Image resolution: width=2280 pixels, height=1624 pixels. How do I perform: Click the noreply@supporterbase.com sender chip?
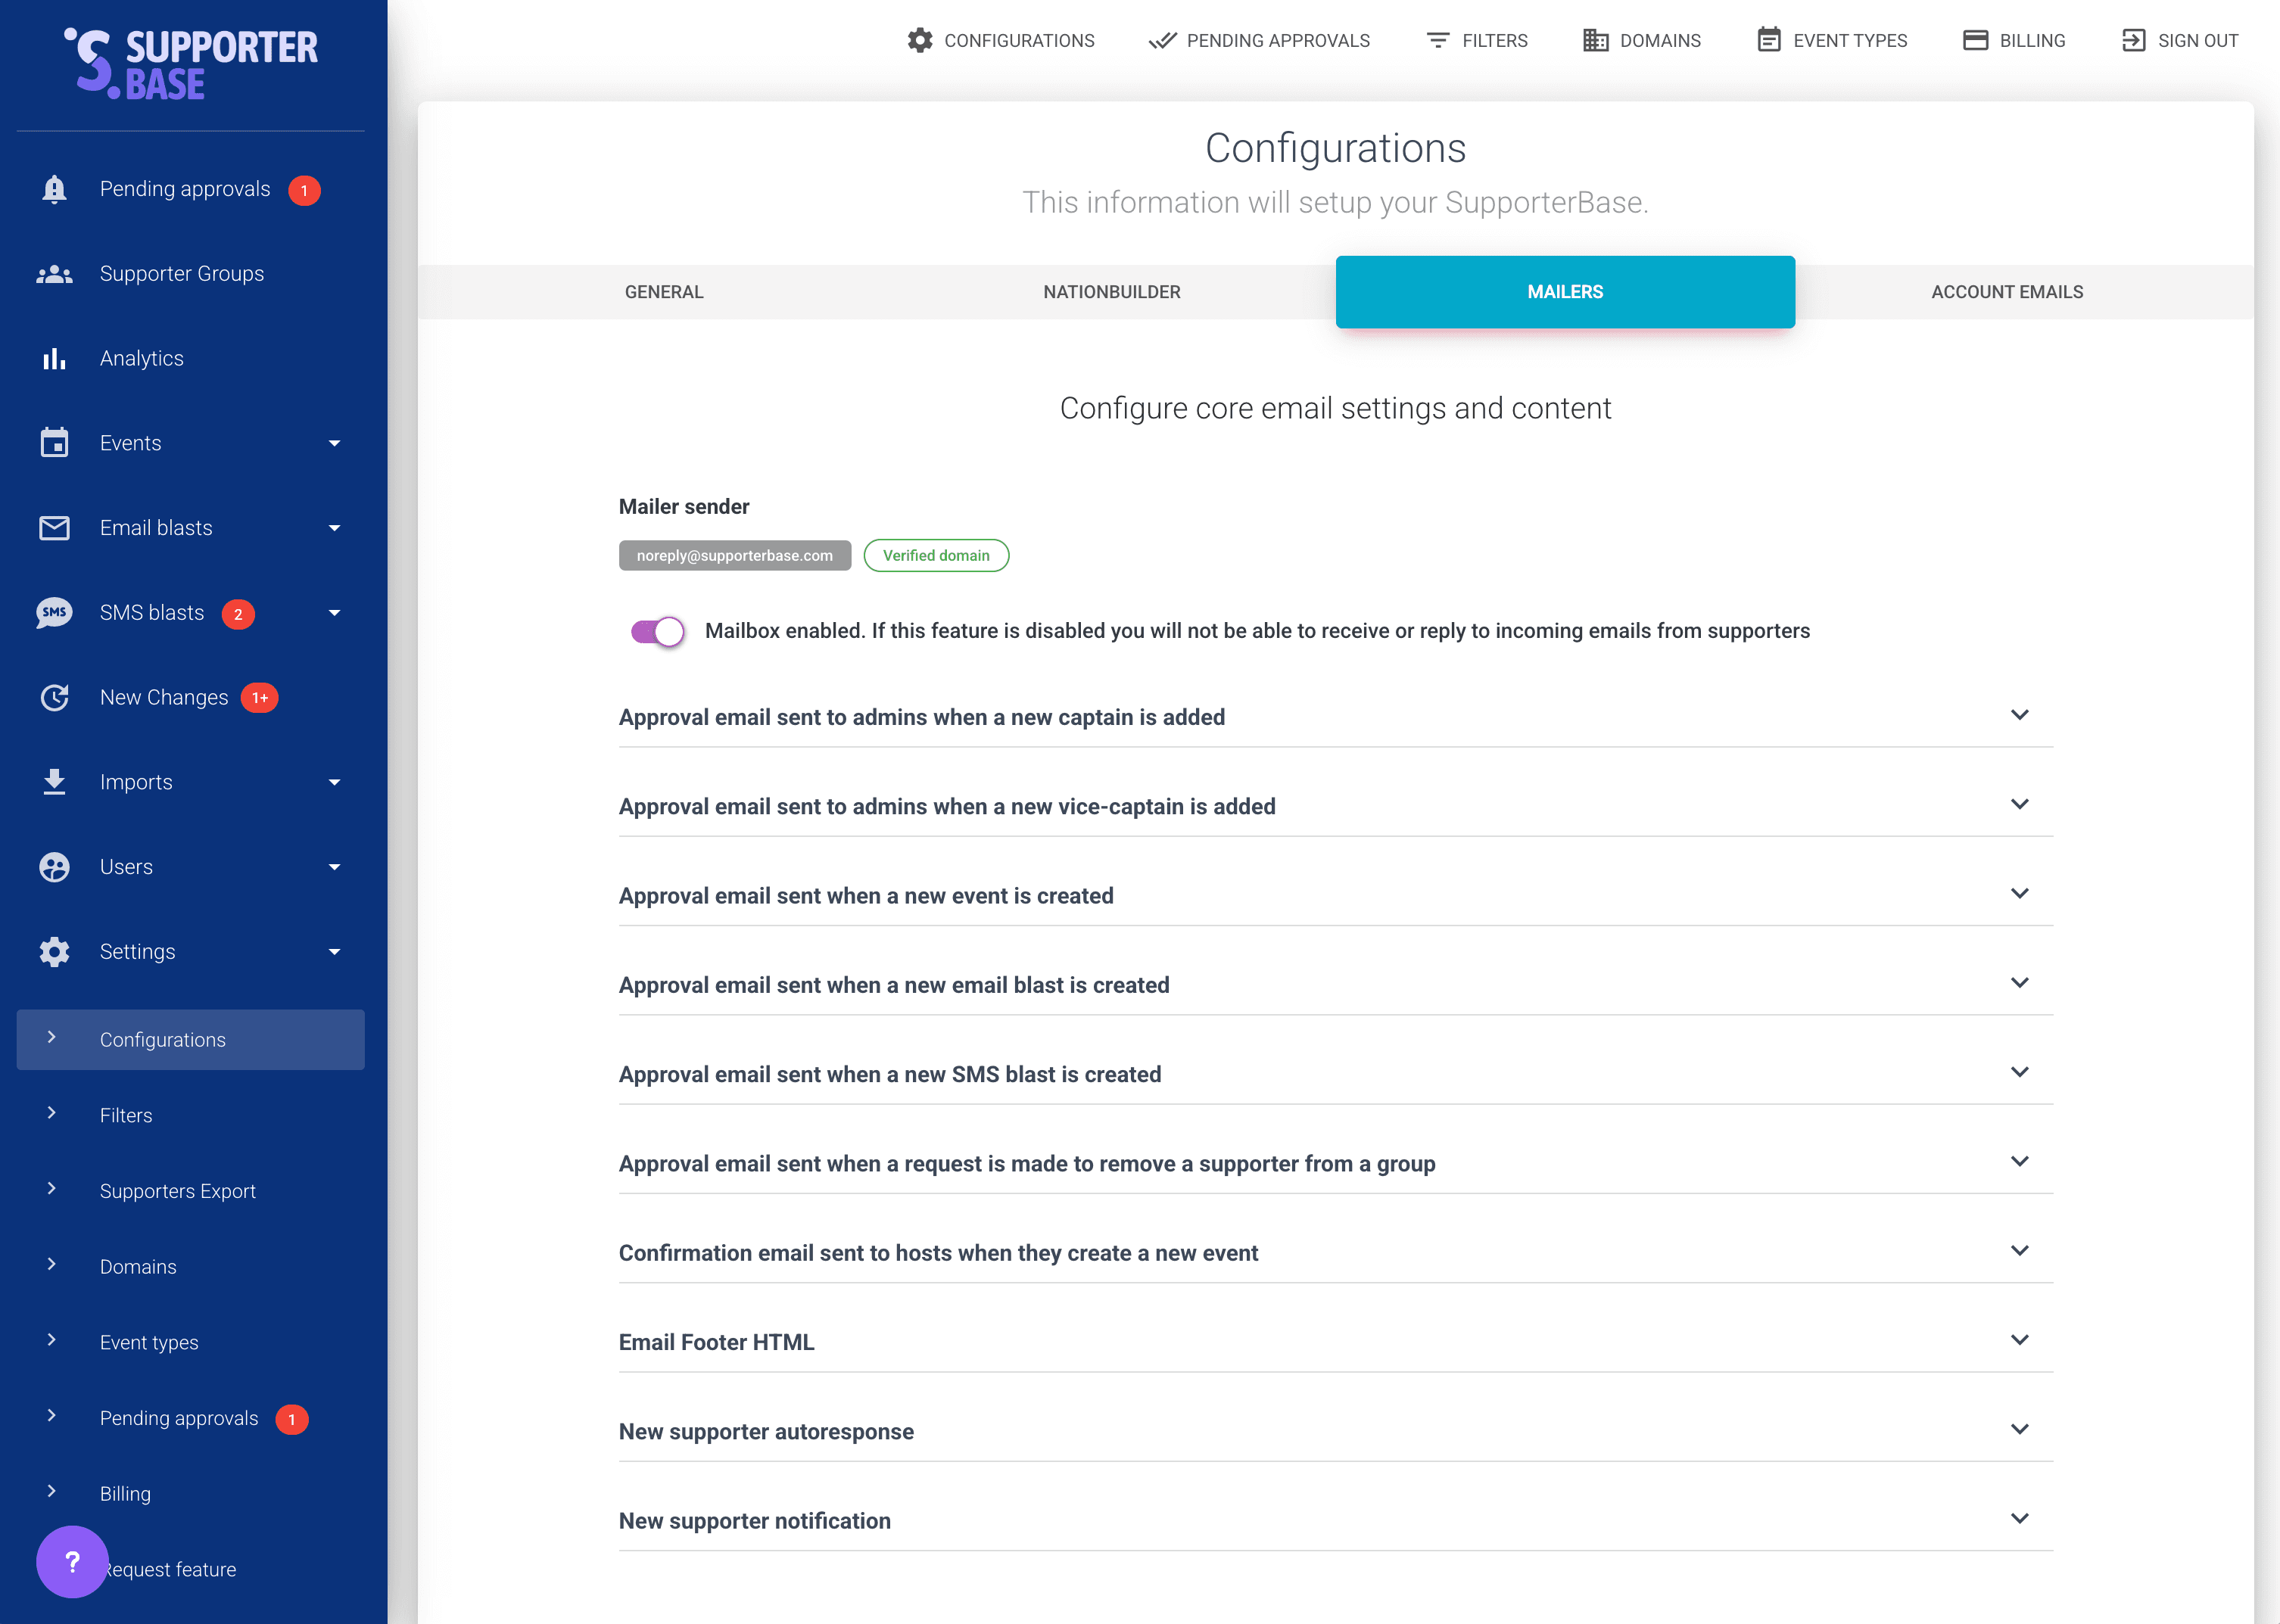click(734, 556)
